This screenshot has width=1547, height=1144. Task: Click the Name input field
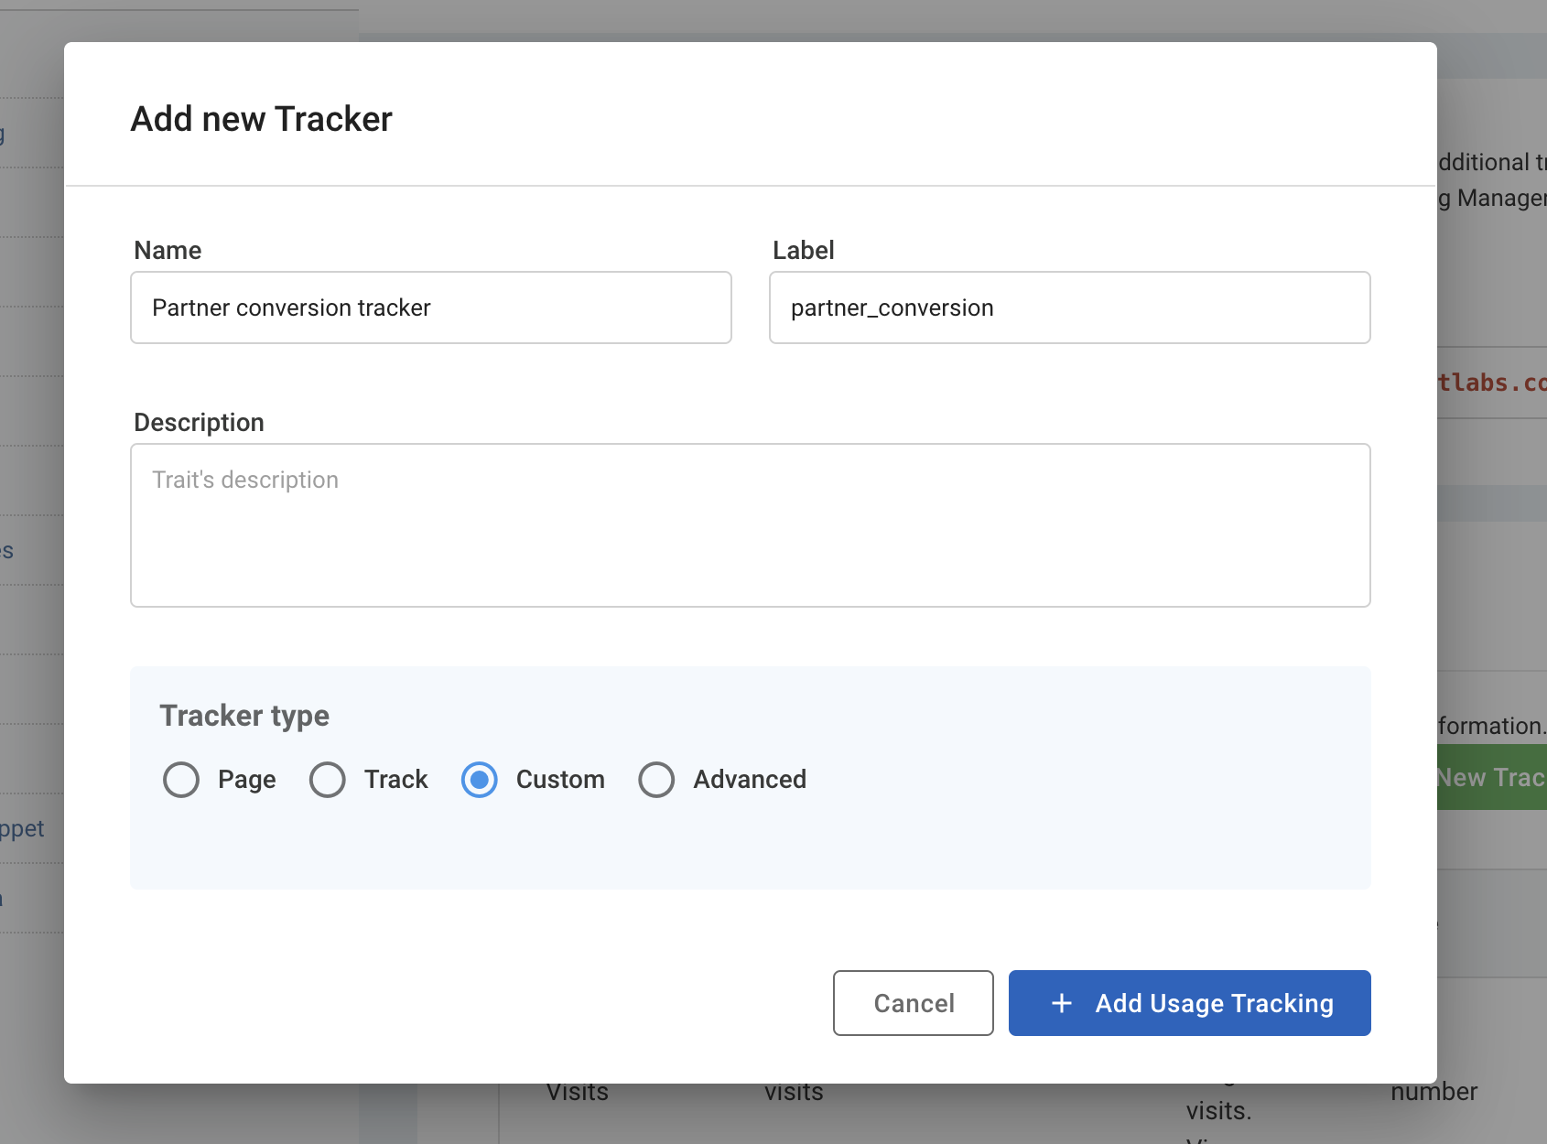point(431,308)
